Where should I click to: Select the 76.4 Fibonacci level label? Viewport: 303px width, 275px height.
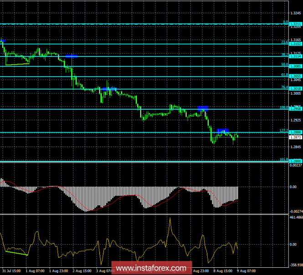coord(285,87)
